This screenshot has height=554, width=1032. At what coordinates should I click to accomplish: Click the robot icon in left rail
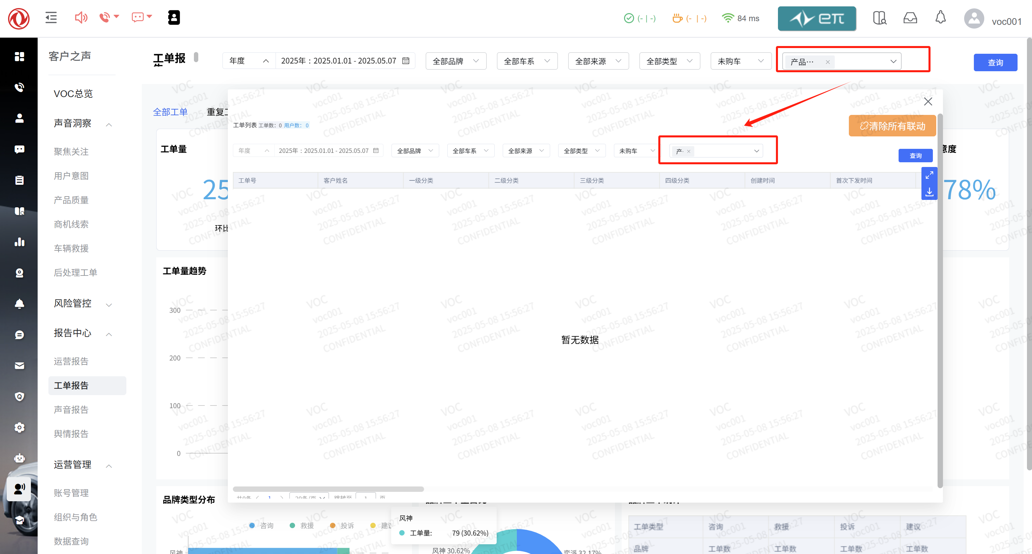tap(19, 458)
